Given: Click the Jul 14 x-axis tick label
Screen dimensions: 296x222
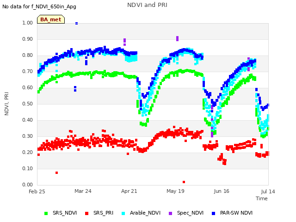Looking at the screenshot, I should 268,191.
